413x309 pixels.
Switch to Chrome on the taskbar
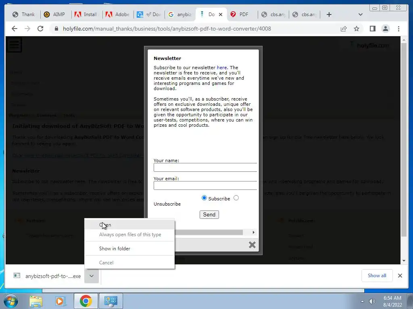(86, 301)
